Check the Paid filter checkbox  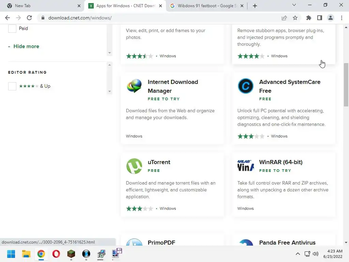point(12,29)
